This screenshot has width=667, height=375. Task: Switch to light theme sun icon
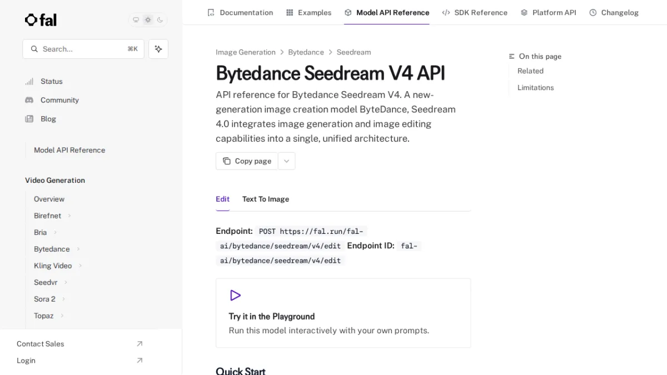tap(148, 20)
